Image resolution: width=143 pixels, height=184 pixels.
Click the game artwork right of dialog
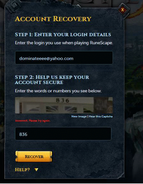(134, 94)
